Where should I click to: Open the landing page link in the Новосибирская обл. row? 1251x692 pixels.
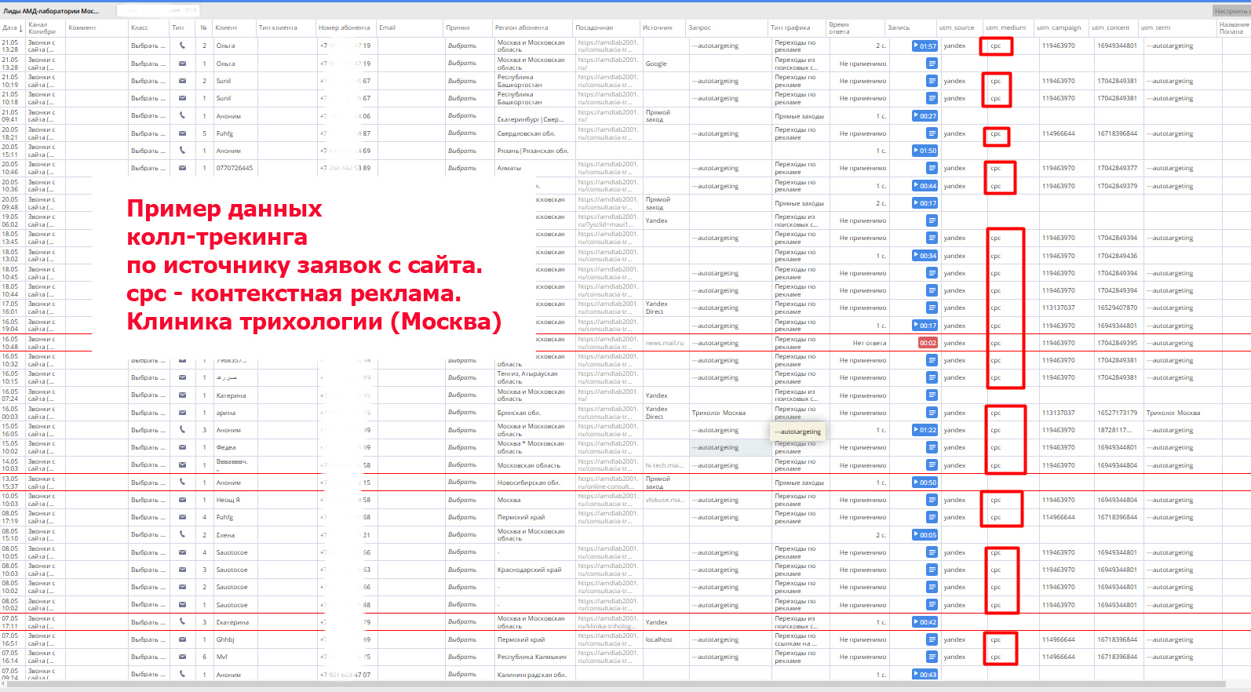(608, 483)
